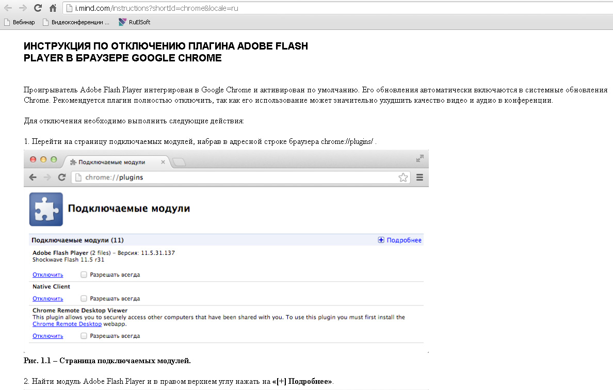Screen dimensions: 613x390
Task: Check Разрешать всегда for Adobe Flash Player
Action: click(84, 275)
